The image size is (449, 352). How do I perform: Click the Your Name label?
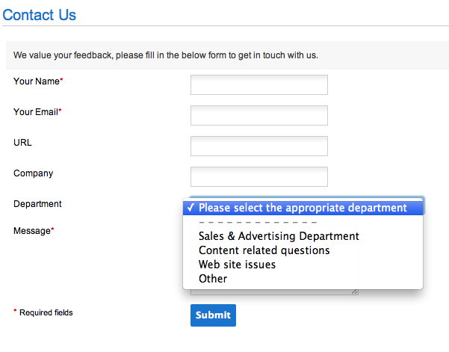pyautogui.click(x=38, y=81)
